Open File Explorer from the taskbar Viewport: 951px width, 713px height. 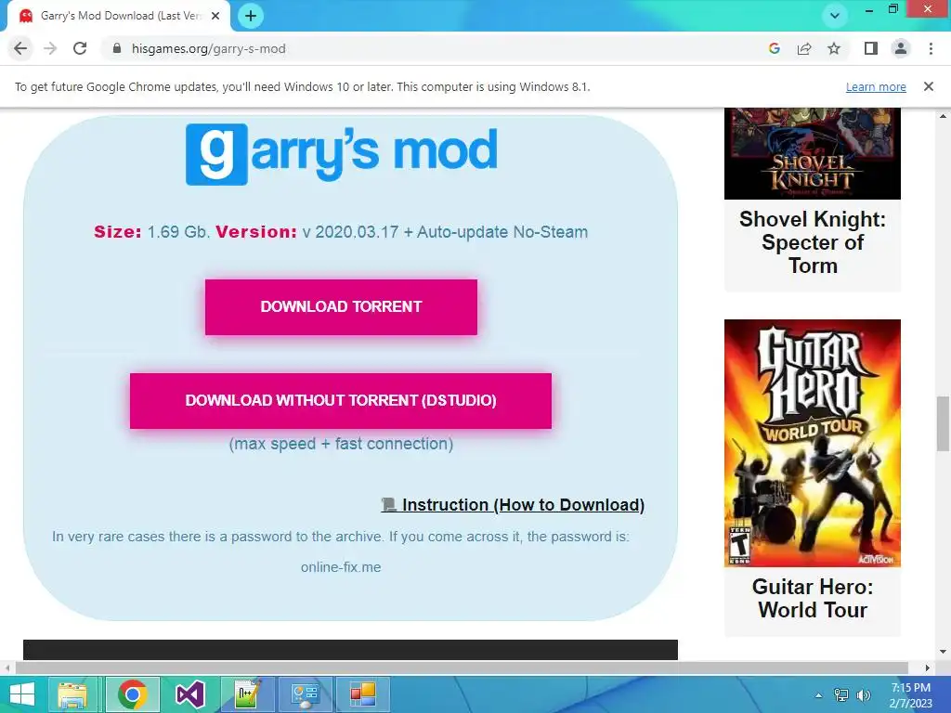(72, 694)
